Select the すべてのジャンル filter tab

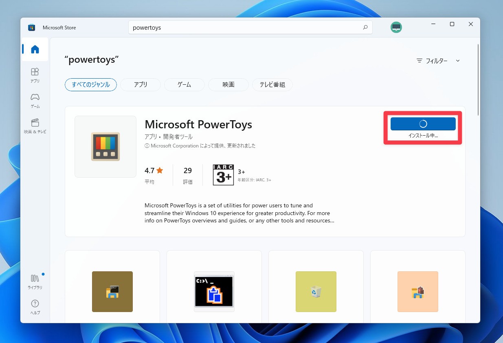[91, 85]
